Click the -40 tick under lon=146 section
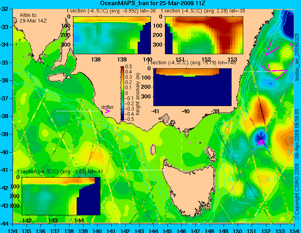301x233 pixels. tap(185, 111)
